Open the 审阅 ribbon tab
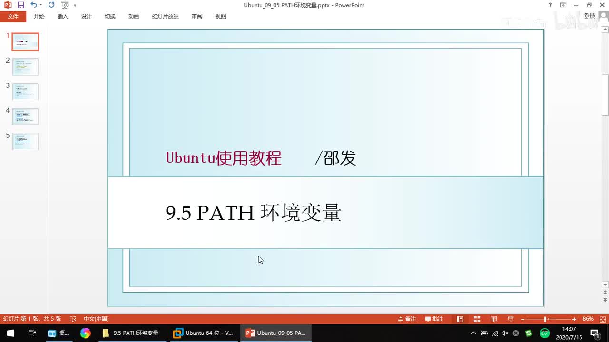This screenshot has height=342, width=609. pyautogui.click(x=197, y=16)
